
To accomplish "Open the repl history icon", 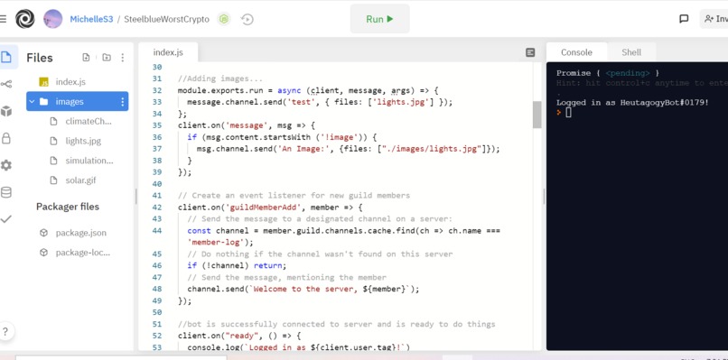I will 247,19.
